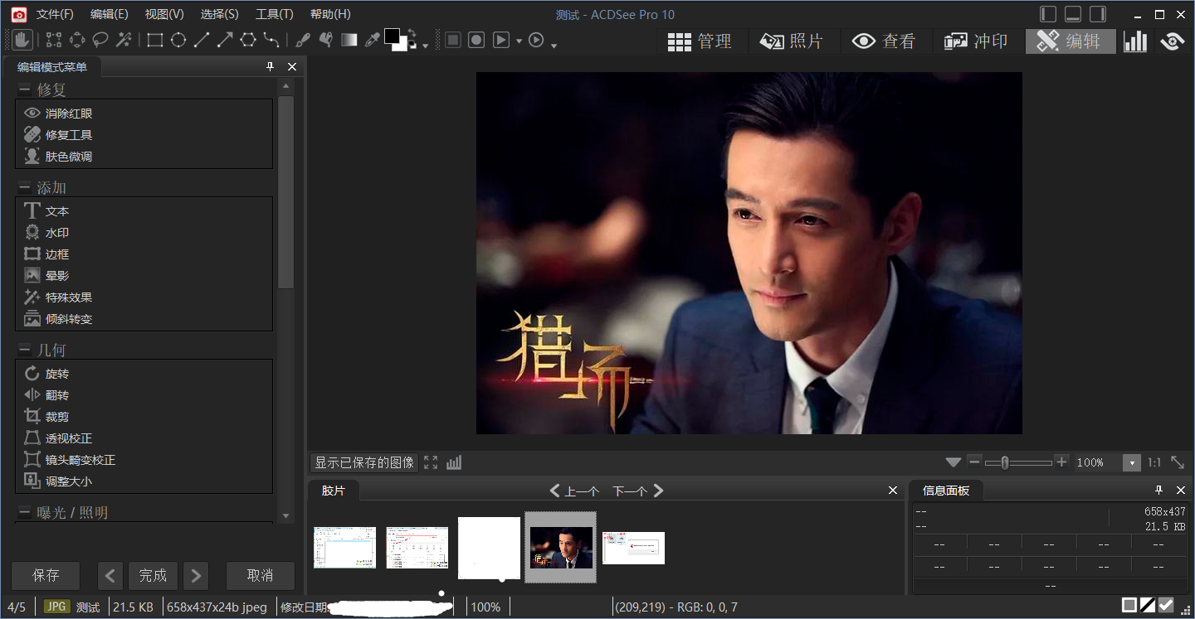Go to 上一个 (previous) image in filmstrip
The image size is (1195, 619).
pos(574,491)
